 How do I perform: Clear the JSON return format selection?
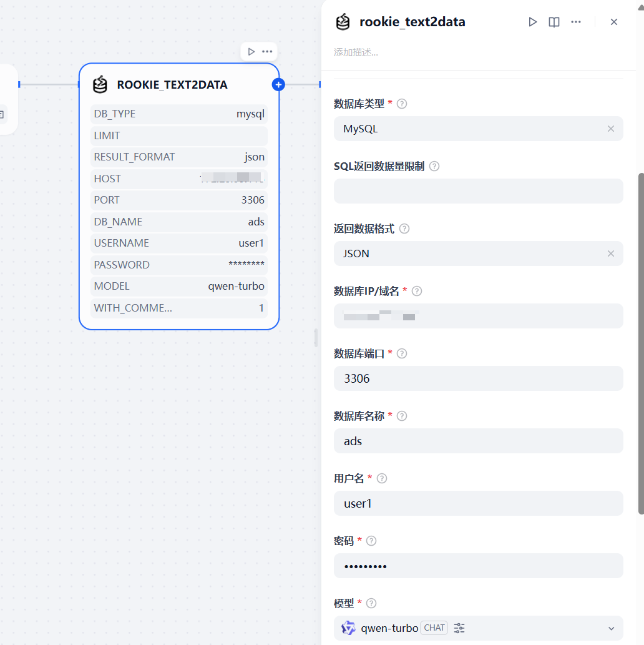610,254
